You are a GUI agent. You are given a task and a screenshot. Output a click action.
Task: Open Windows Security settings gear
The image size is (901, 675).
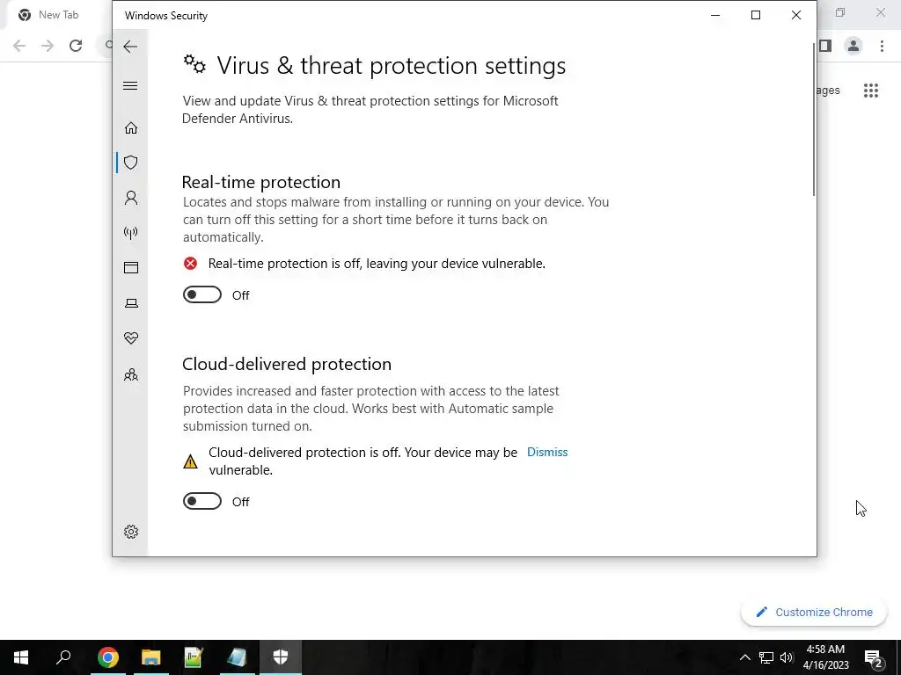(131, 532)
